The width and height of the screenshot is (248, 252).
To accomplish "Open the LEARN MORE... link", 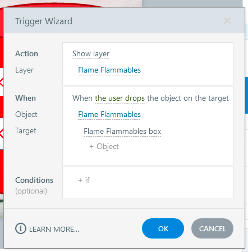I will 54,229.
